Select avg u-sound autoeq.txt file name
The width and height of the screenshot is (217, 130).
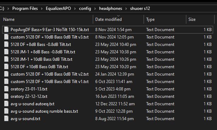(32, 104)
